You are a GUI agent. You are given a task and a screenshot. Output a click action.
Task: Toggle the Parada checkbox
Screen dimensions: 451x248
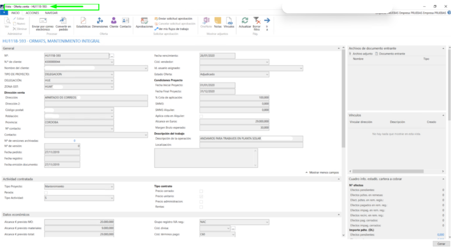coord(46,192)
